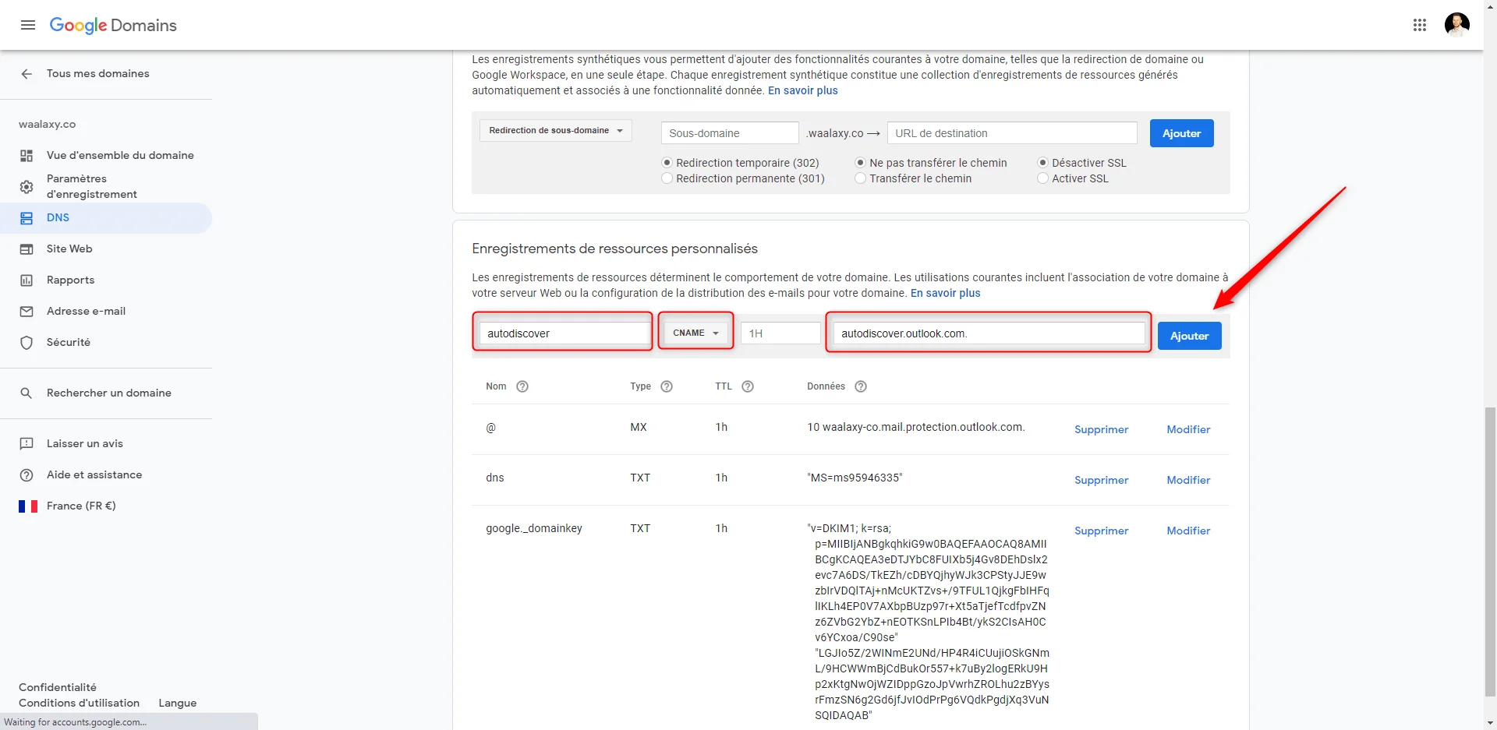Open Langue link

tap(178, 703)
